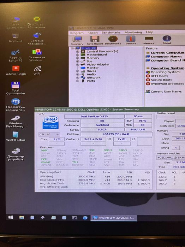Click the blue M icon on taskbar
This screenshot has width=185, height=247.
pos(85,218)
